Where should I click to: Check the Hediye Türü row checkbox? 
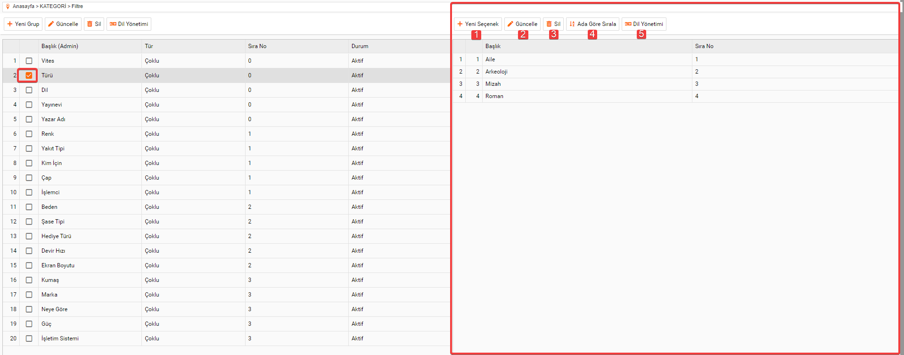pos(29,236)
